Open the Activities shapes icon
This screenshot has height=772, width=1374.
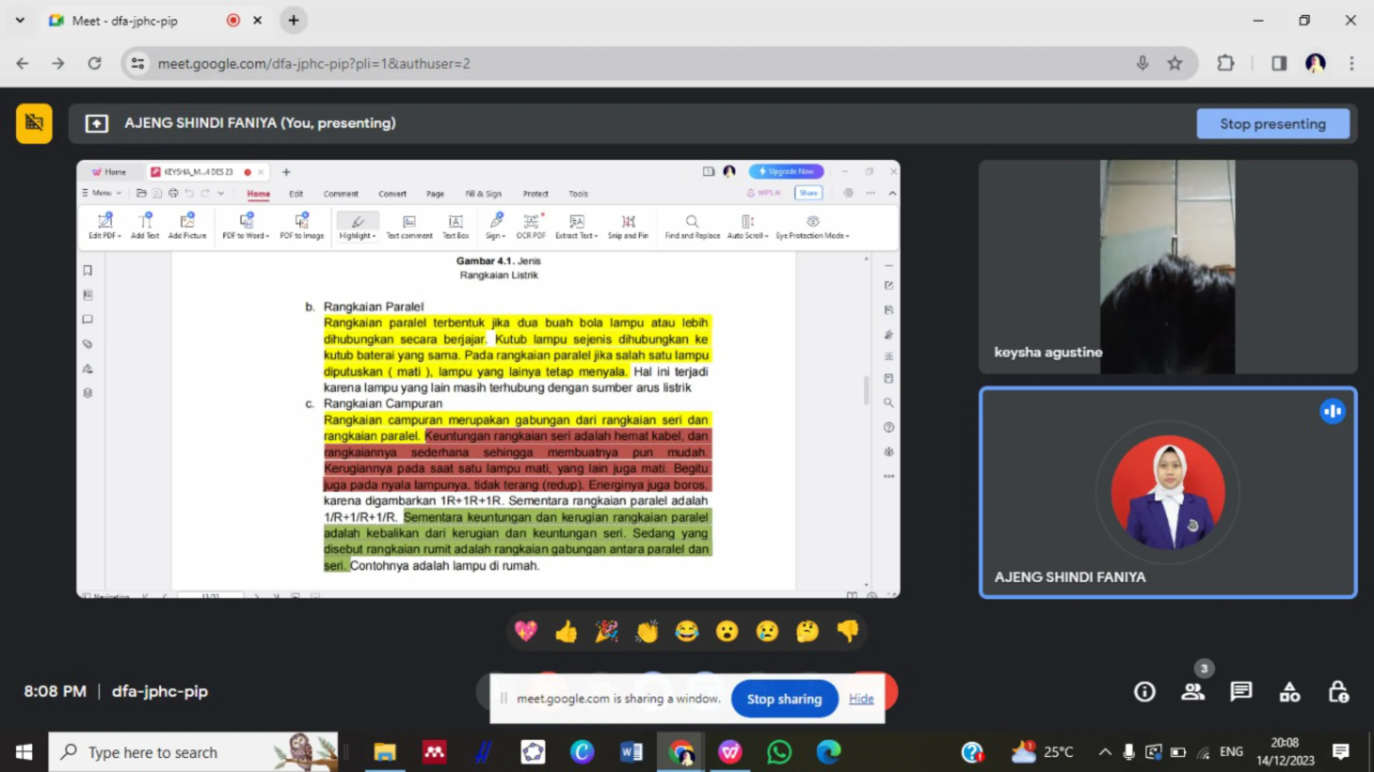click(1290, 692)
